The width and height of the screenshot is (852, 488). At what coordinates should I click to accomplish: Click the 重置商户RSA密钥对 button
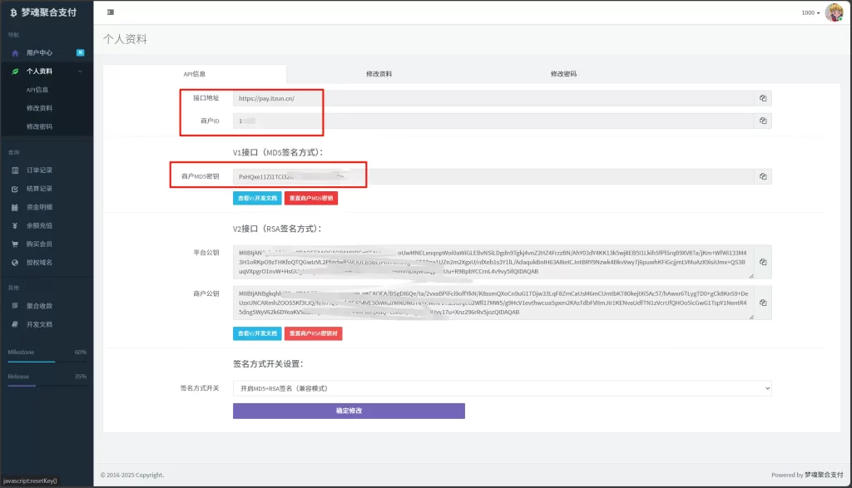(313, 333)
